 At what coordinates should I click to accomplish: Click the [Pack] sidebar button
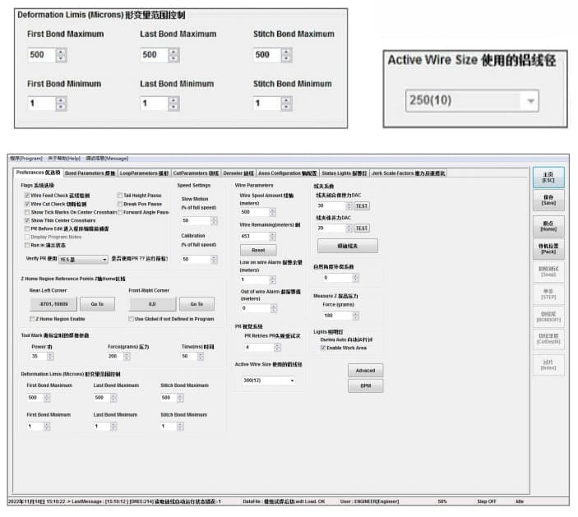[548, 249]
